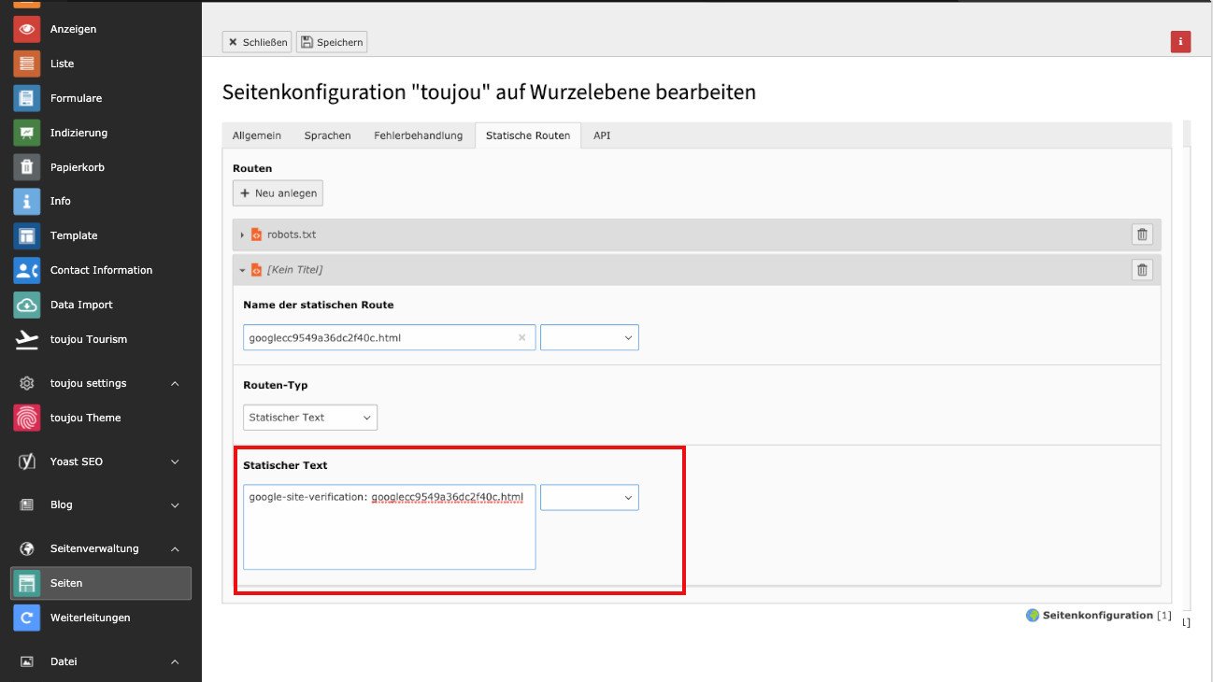Delete the robots.txt route via trash icon

[1141, 234]
